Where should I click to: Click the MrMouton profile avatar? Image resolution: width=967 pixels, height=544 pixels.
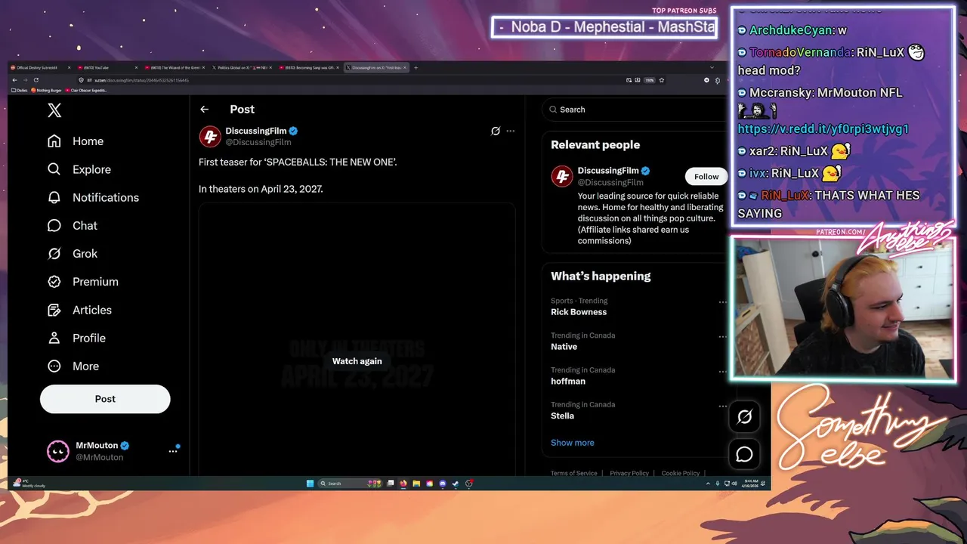point(58,451)
